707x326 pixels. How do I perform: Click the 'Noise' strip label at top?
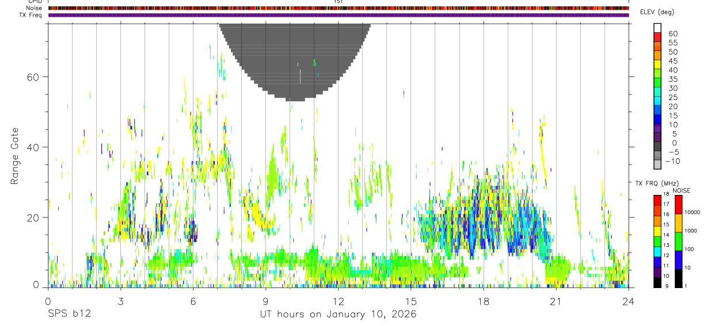coord(35,8)
